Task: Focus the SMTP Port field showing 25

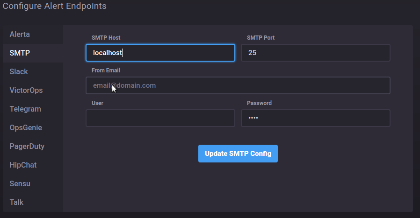Action: click(x=315, y=53)
